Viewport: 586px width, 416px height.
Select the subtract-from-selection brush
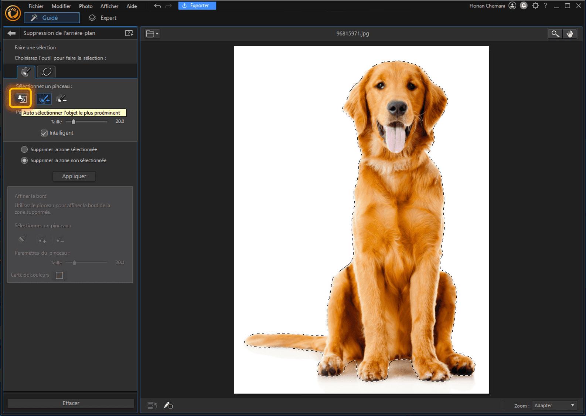(x=61, y=99)
